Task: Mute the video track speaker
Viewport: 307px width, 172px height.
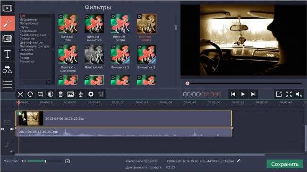Action: point(12,129)
